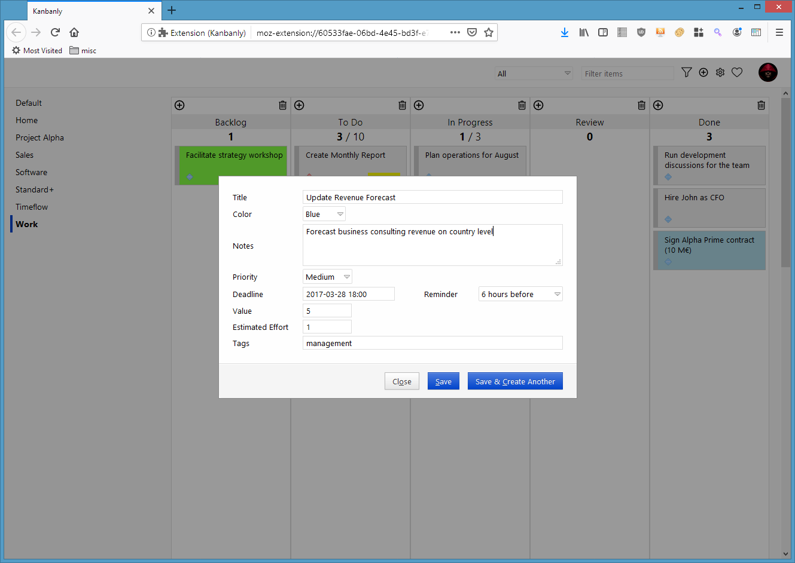Open the Standard+ board

pos(35,189)
